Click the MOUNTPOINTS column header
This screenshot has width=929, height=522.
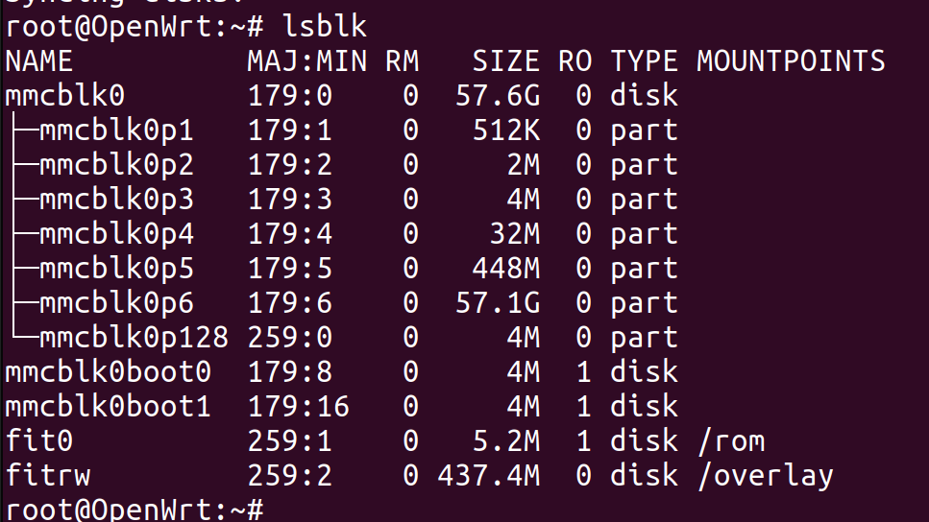tap(791, 61)
